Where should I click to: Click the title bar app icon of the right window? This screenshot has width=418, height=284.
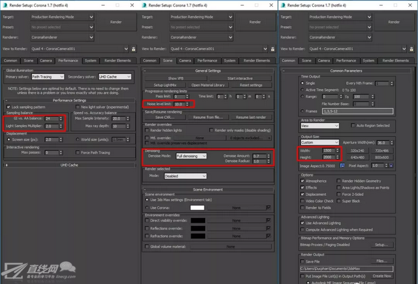point(283,4)
